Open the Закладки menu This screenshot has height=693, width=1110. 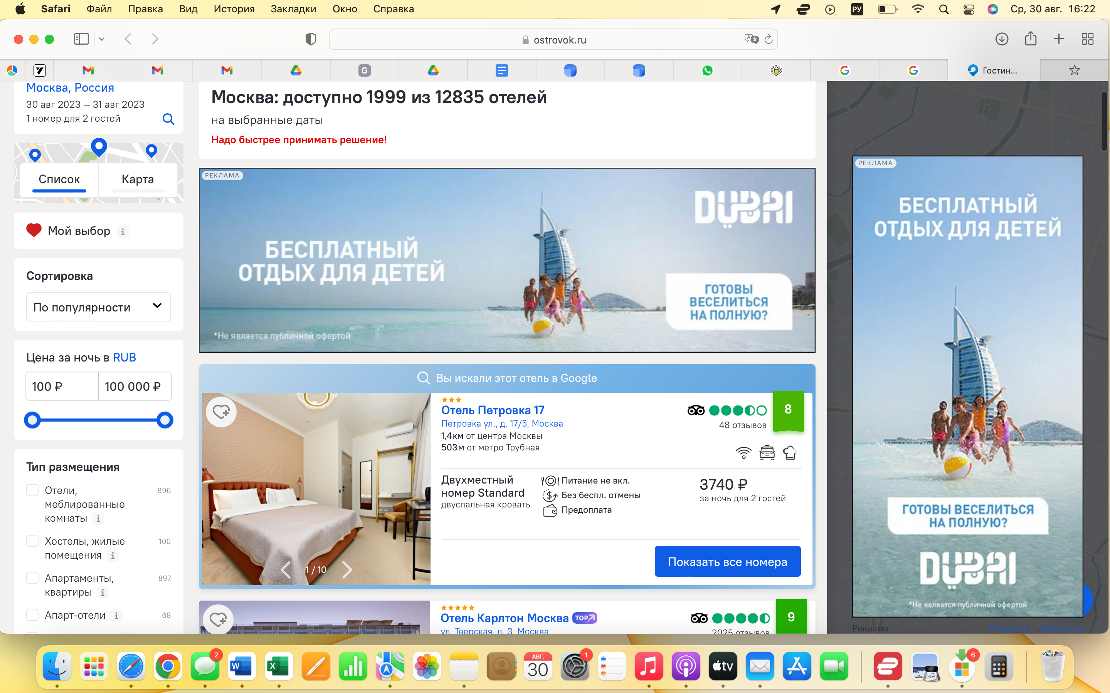click(294, 9)
